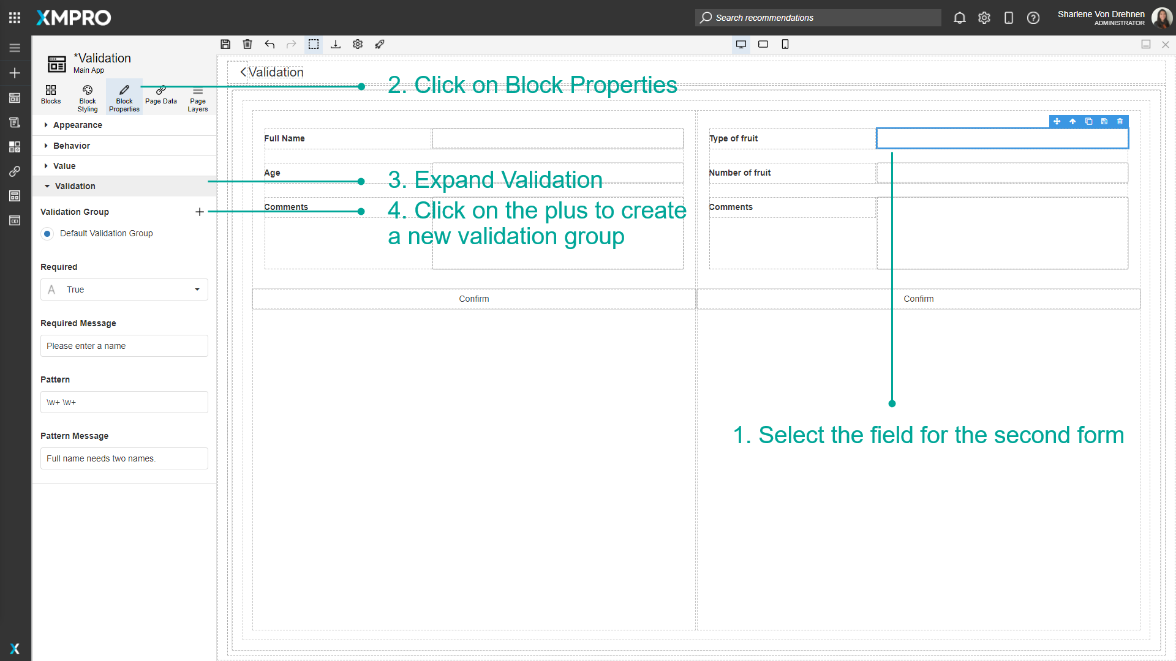The image size is (1176, 661).
Task: Open the download/export icon in the toolbar
Action: pyautogui.click(x=336, y=44)
